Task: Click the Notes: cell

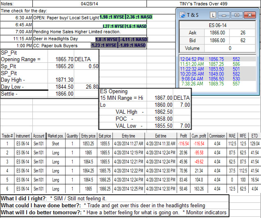Action: [16, 4]
